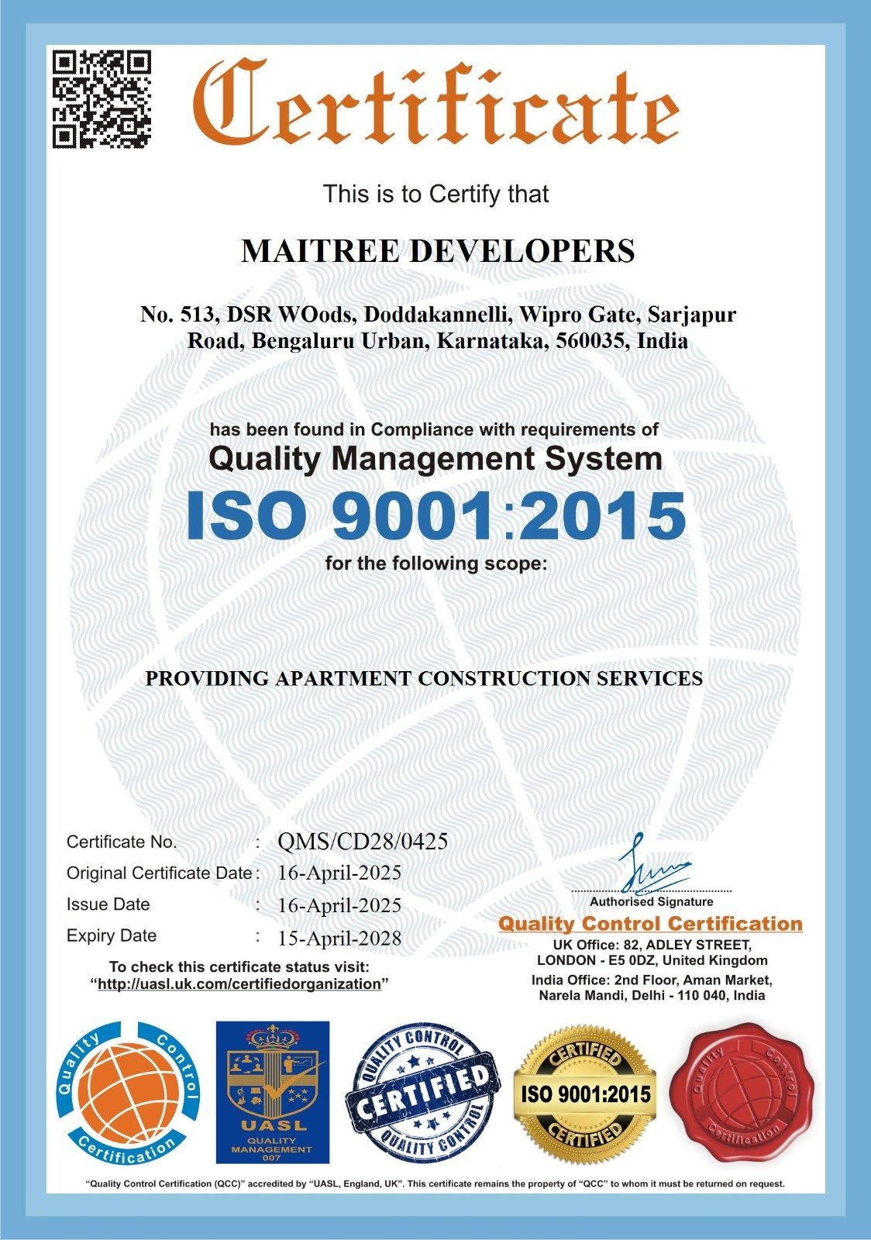Screen dimensions: 871x1240
Task: Click the red wax Quality Control seal
Action: (741, 1093)
